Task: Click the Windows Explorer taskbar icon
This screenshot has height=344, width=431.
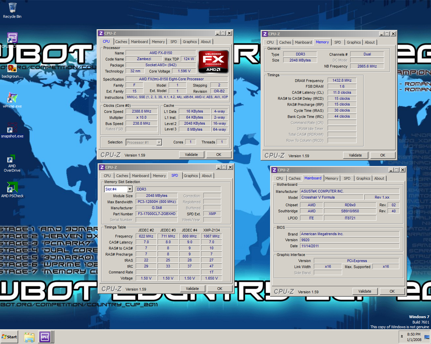Action: pyautogui.click(x=30, y=337)
